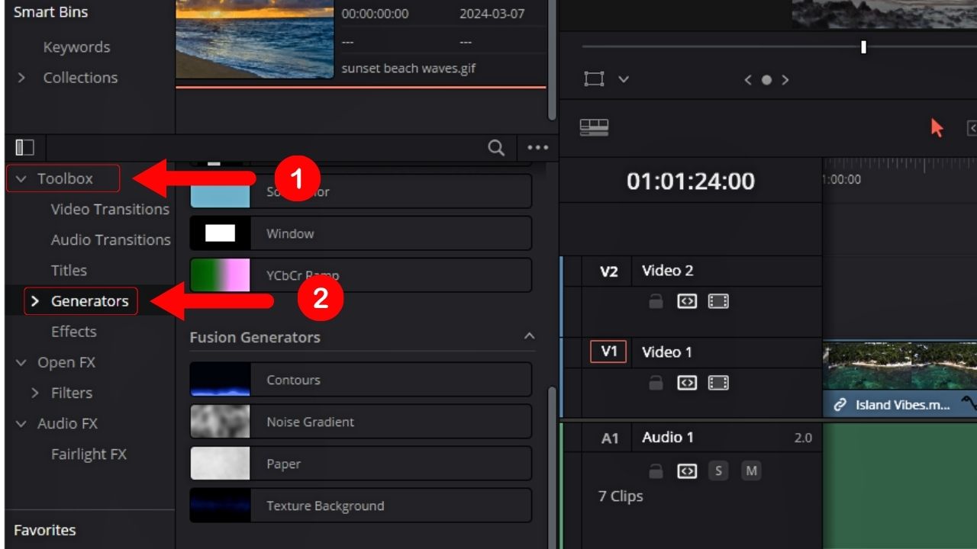Open the Effects Library three-dot options menu
Image resolution: width=977 pixels, height=549 pixels.
tap(537, 148)
